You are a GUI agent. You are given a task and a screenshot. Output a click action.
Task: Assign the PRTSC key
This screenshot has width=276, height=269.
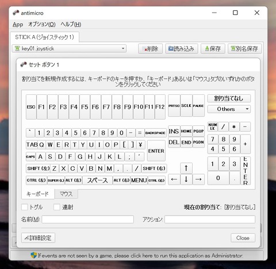click(174, 105)
